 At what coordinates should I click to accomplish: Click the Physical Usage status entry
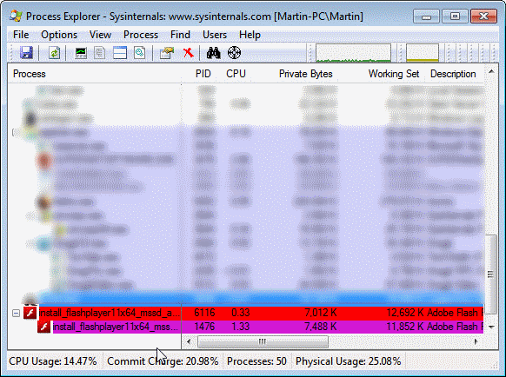[348, 361]
